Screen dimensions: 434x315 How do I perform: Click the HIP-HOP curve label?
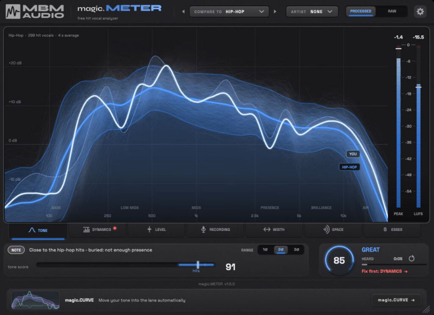349,167
